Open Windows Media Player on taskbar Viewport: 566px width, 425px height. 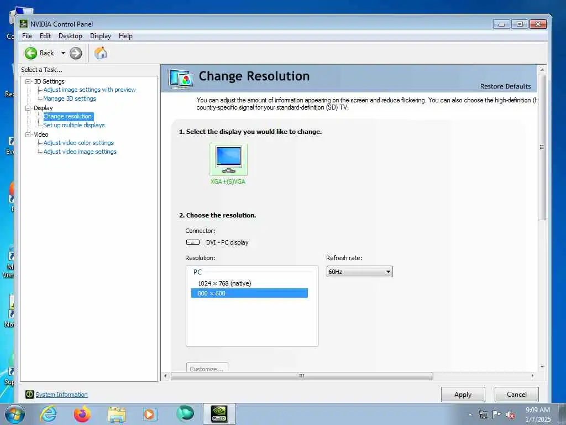(x=149, y=414)
